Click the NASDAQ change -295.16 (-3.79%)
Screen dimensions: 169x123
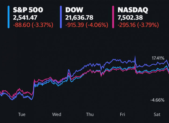coord(138,25)
